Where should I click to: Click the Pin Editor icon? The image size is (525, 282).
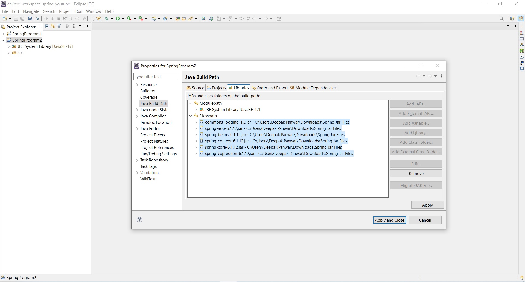279,19
